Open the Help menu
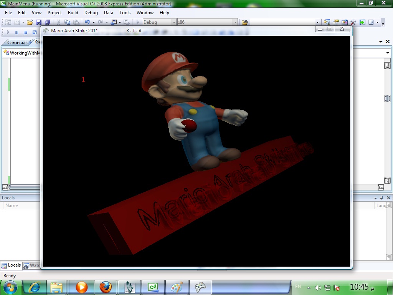Screen dimensions: 393x295 tap(164, 13)
